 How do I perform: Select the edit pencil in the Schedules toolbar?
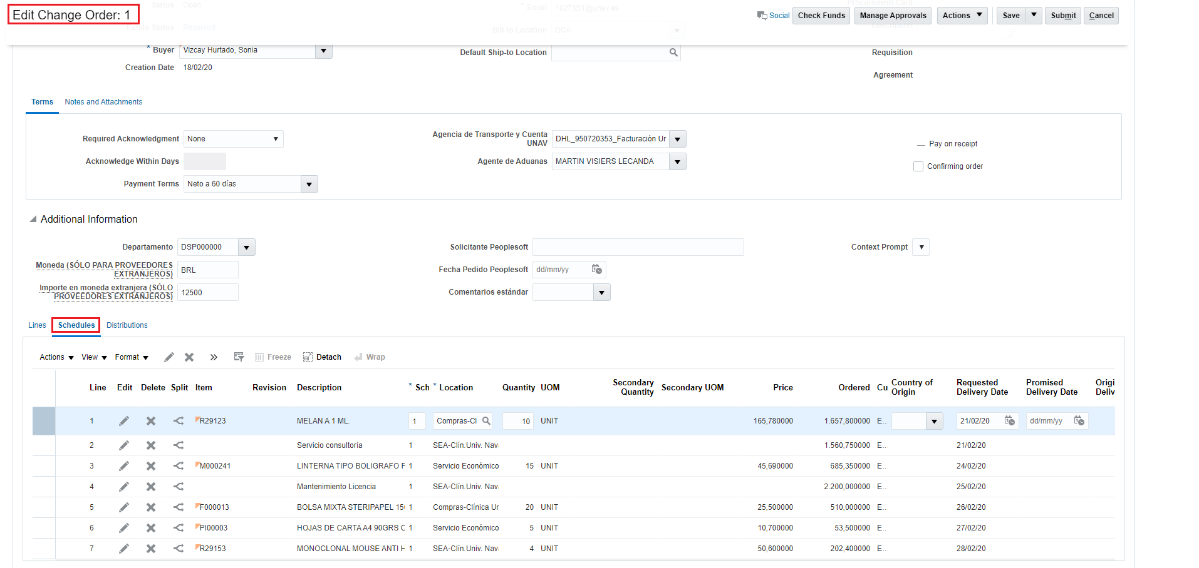pos(168,357)
